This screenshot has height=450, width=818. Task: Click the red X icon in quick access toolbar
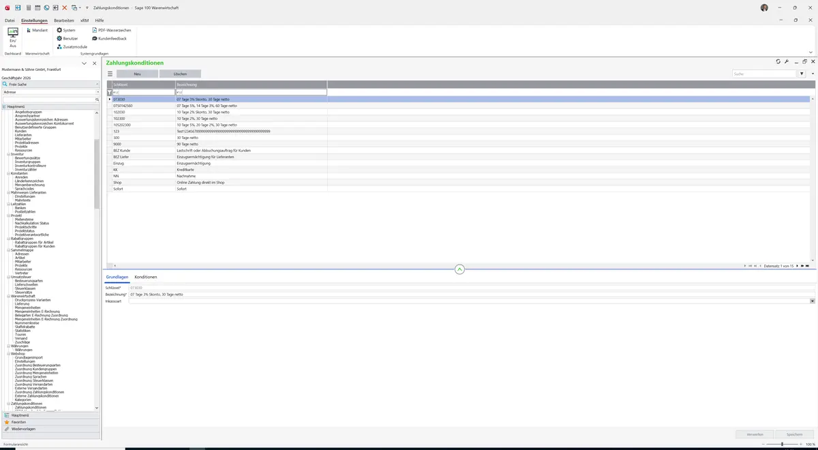coord(64,7)
